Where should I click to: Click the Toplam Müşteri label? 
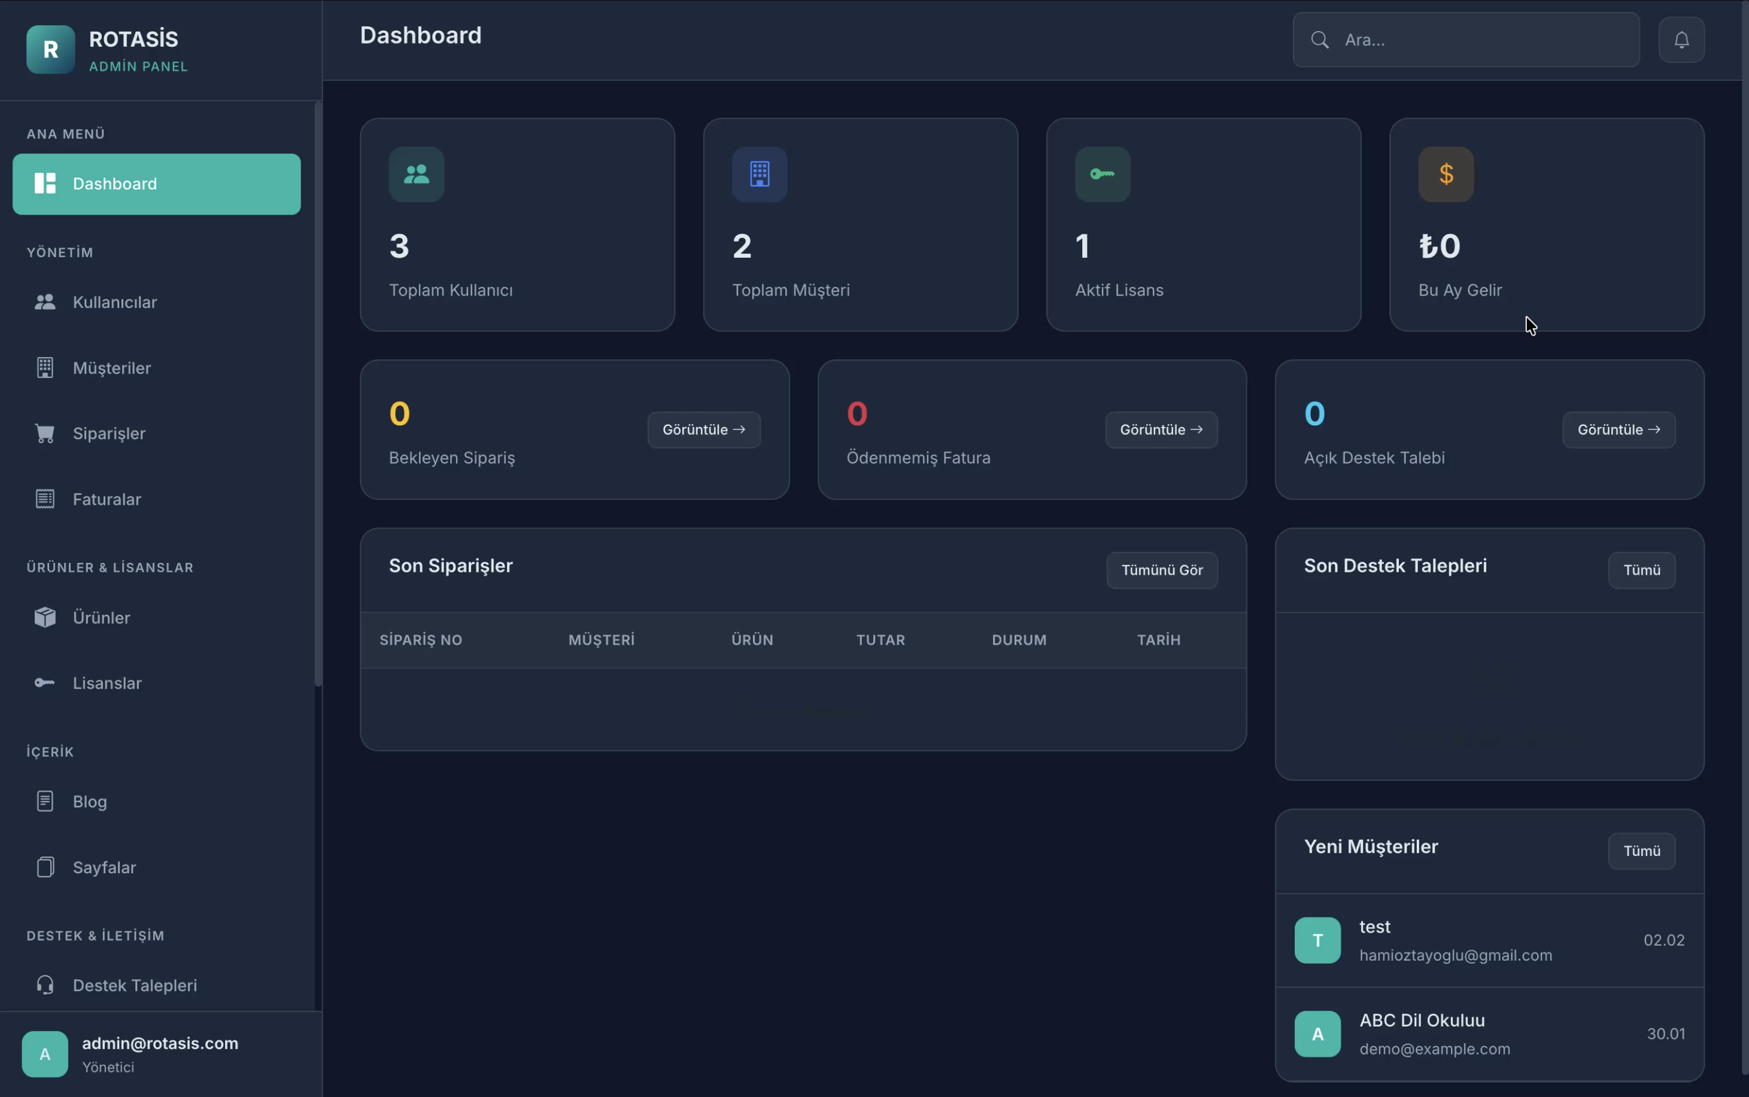(791, 290)
